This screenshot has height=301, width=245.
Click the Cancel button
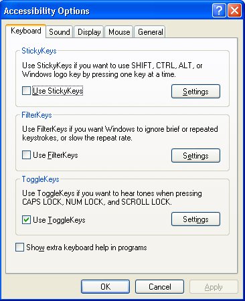[x=160, y=286]
